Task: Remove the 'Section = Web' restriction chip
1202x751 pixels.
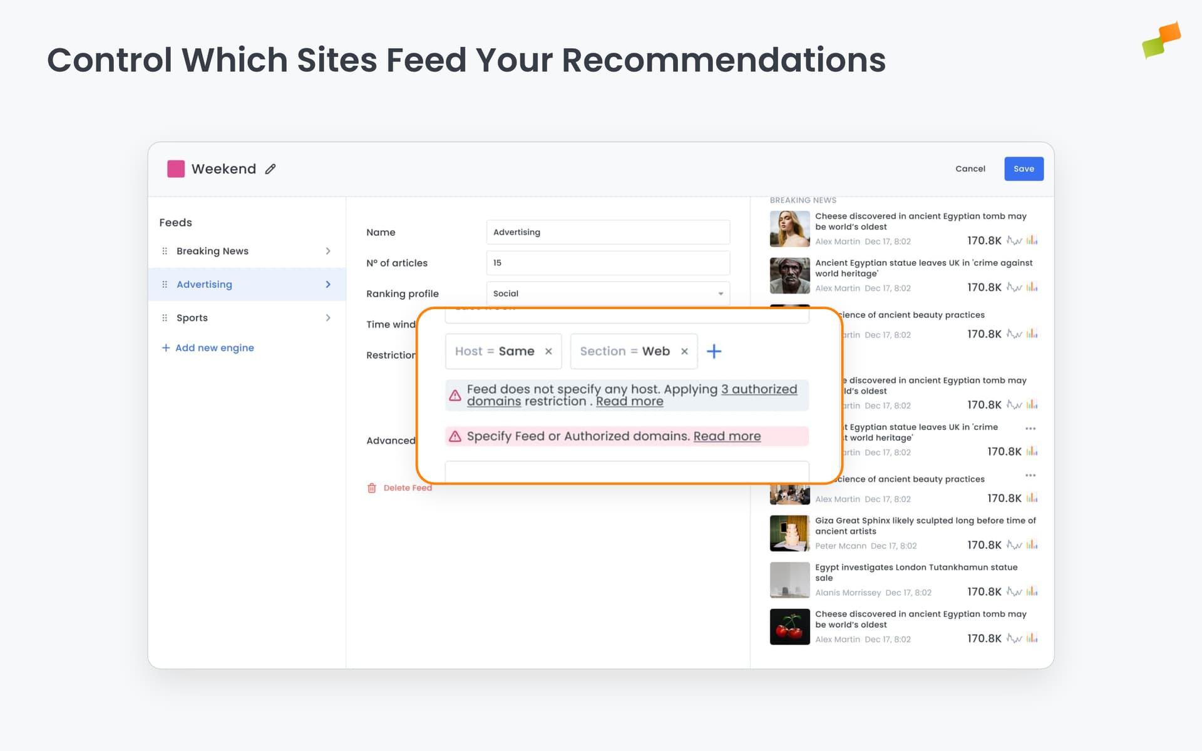Action: [684, 351]
